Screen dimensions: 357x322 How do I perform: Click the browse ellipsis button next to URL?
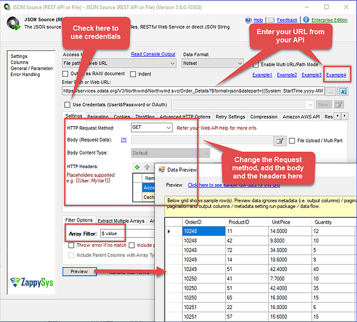[x=331, y=91]
